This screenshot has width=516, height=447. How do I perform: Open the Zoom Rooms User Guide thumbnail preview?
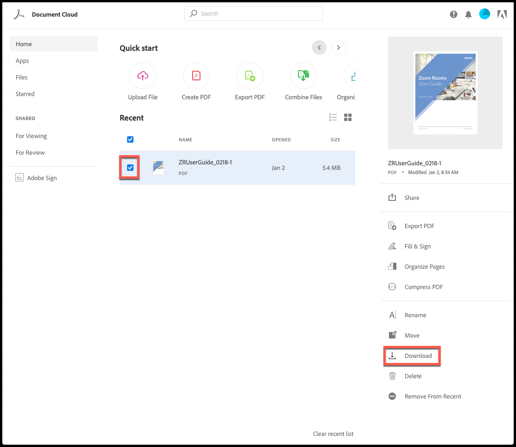[x=445, y=93]
